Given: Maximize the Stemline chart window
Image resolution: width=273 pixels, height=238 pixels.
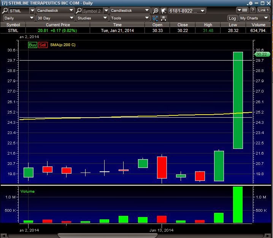Looking at the screenshot, I should pyautogui.click(x=262, y=3).
